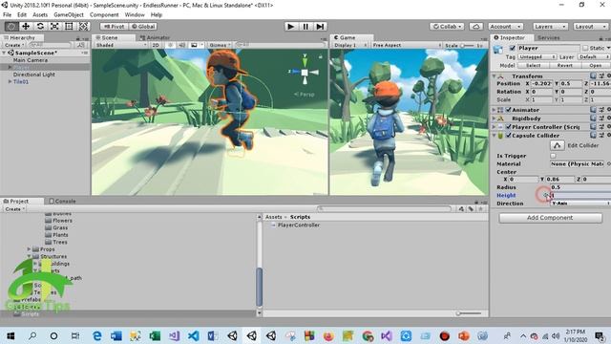Open Animator component preset icon
Screen dimensions: 611x344
[601, 110]
